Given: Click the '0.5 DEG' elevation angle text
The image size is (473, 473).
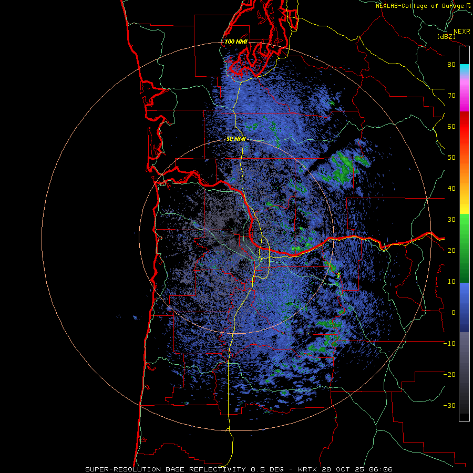Looking at the screenshot, I should coord(268,469).
